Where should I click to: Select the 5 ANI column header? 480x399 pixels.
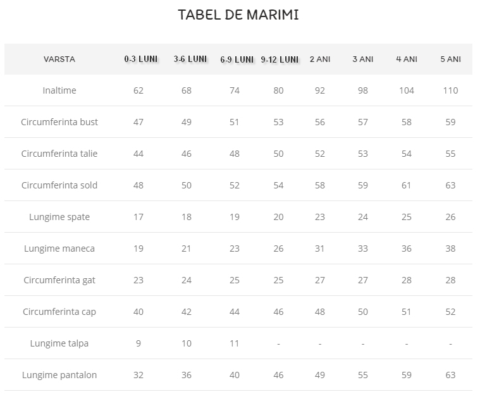pyautogui.click(x=451, y=59)
